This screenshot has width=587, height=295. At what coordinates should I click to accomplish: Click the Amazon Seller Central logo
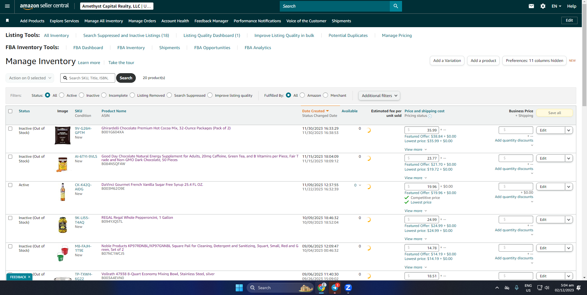pyautogui.click(x=44, y=6)
